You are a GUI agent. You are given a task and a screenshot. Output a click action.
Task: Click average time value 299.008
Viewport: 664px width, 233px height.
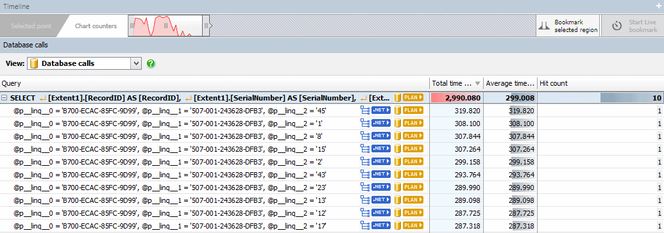520,98
